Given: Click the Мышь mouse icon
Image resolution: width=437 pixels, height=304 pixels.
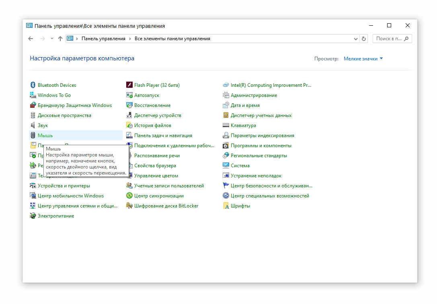Looking at the screenshot, I should click(33, 135).
